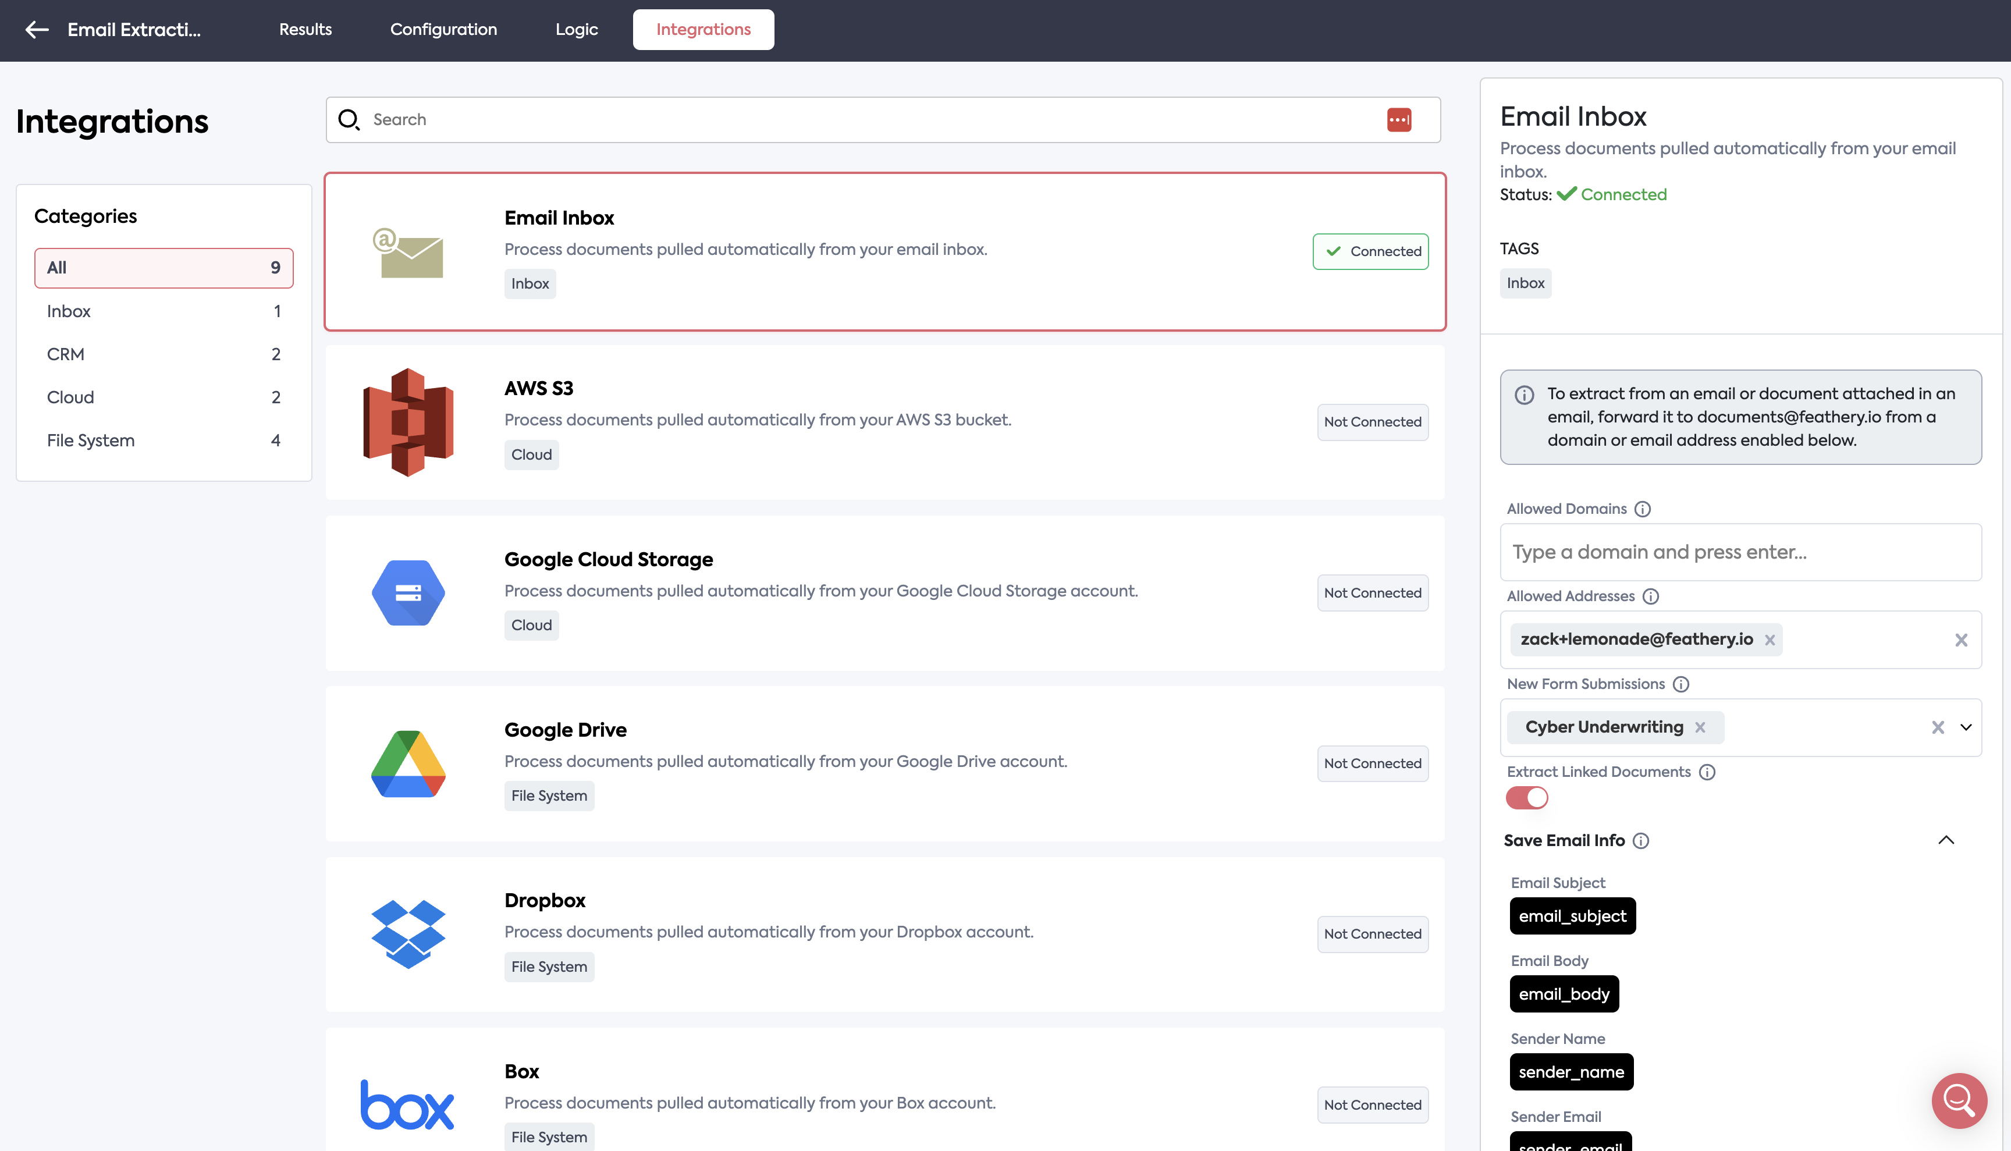Click the Save Email Info info icon
2011x1151 pixels.
coord(1641,841)
